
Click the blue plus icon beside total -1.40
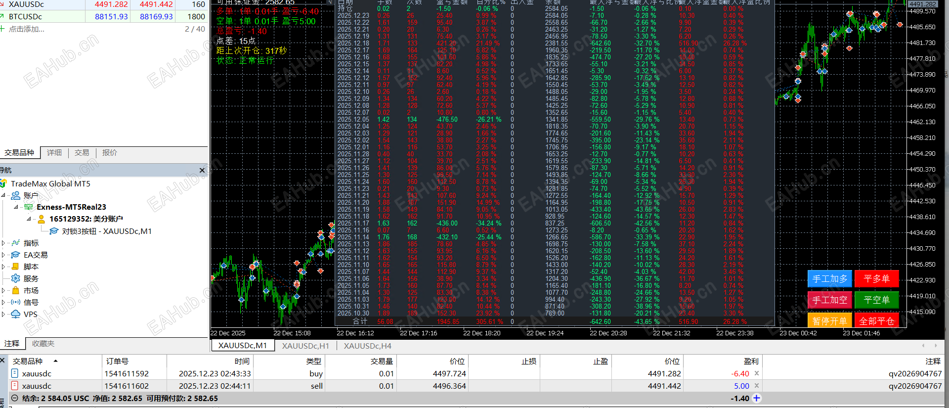pyautogui.click(x=757, y=398)
